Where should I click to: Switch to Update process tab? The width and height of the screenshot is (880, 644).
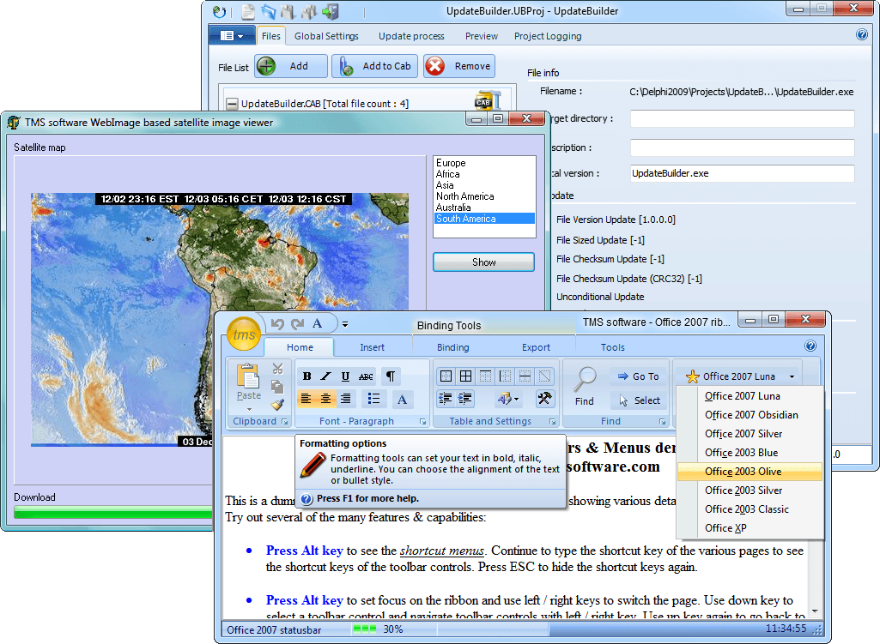tap(411, 36)
